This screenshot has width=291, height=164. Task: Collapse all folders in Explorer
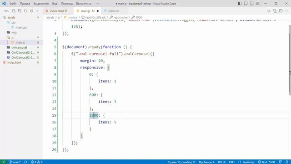coord(31,11)
